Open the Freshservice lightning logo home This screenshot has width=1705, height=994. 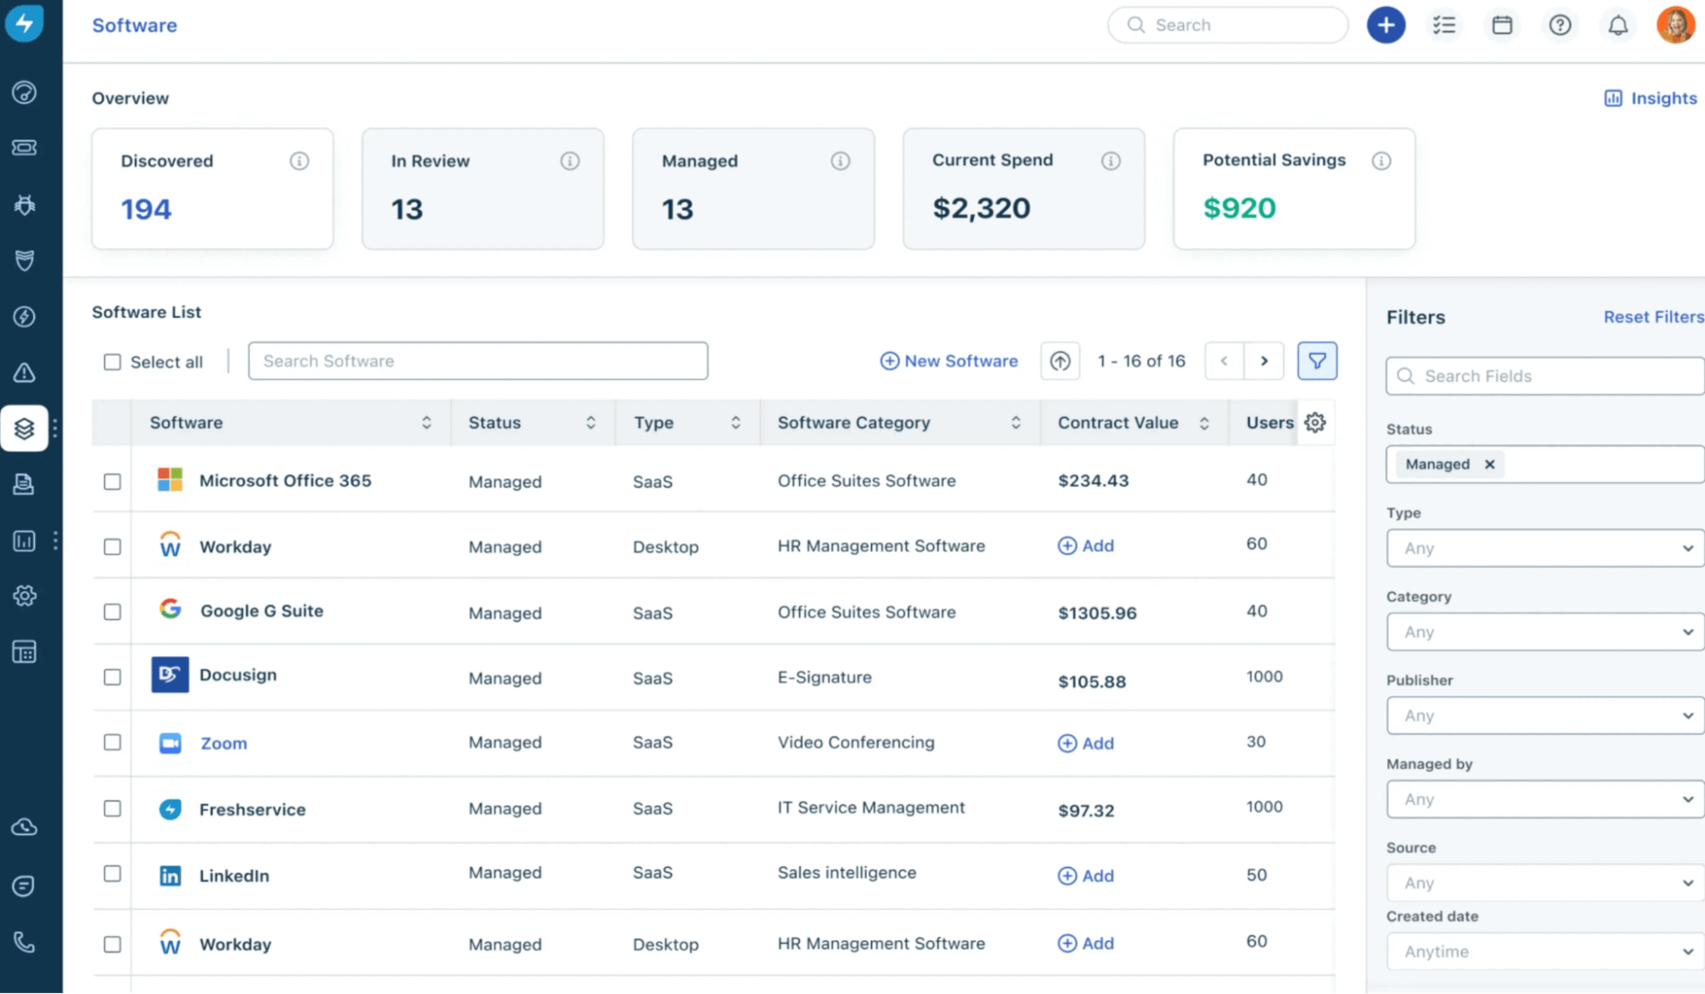[24, 23]
